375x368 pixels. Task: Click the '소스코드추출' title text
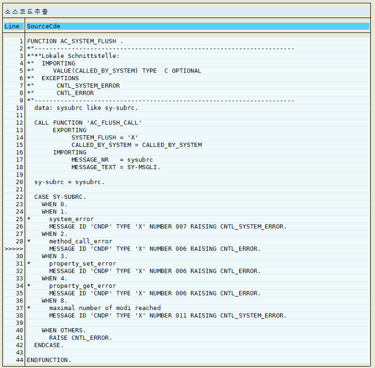point(26,12)
